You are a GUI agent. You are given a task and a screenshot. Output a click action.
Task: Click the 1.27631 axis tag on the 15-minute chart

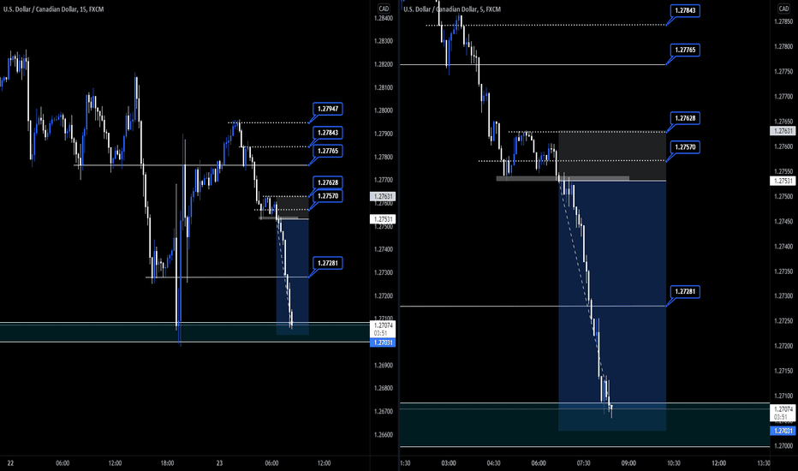(383, 197)
